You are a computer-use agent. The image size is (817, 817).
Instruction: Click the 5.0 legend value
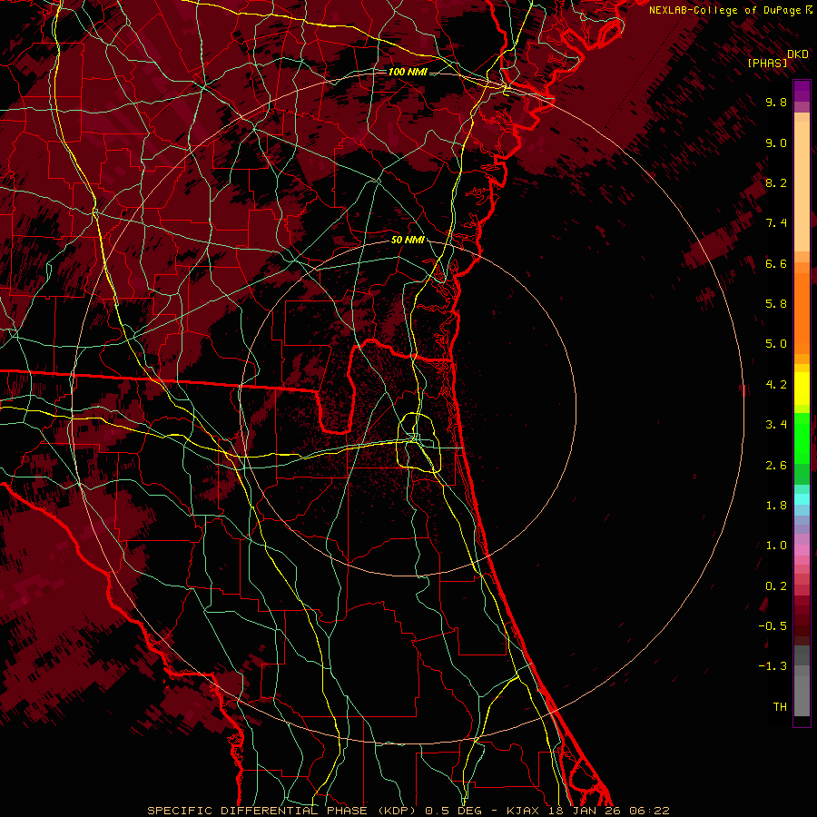click(776, 344)
